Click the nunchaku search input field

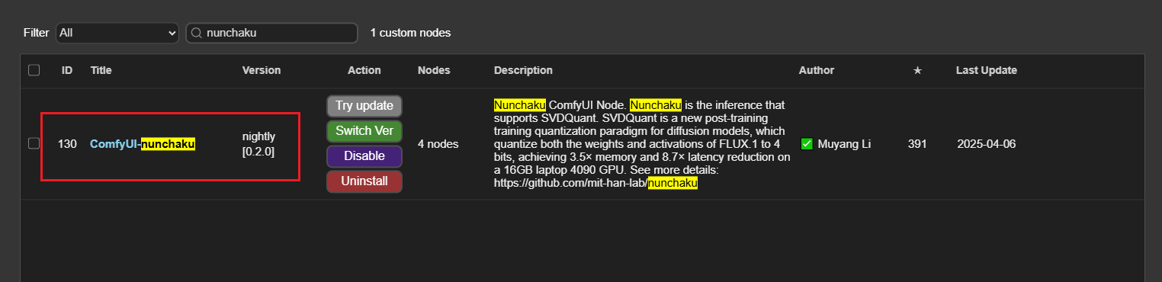click(x=272, y=33)
